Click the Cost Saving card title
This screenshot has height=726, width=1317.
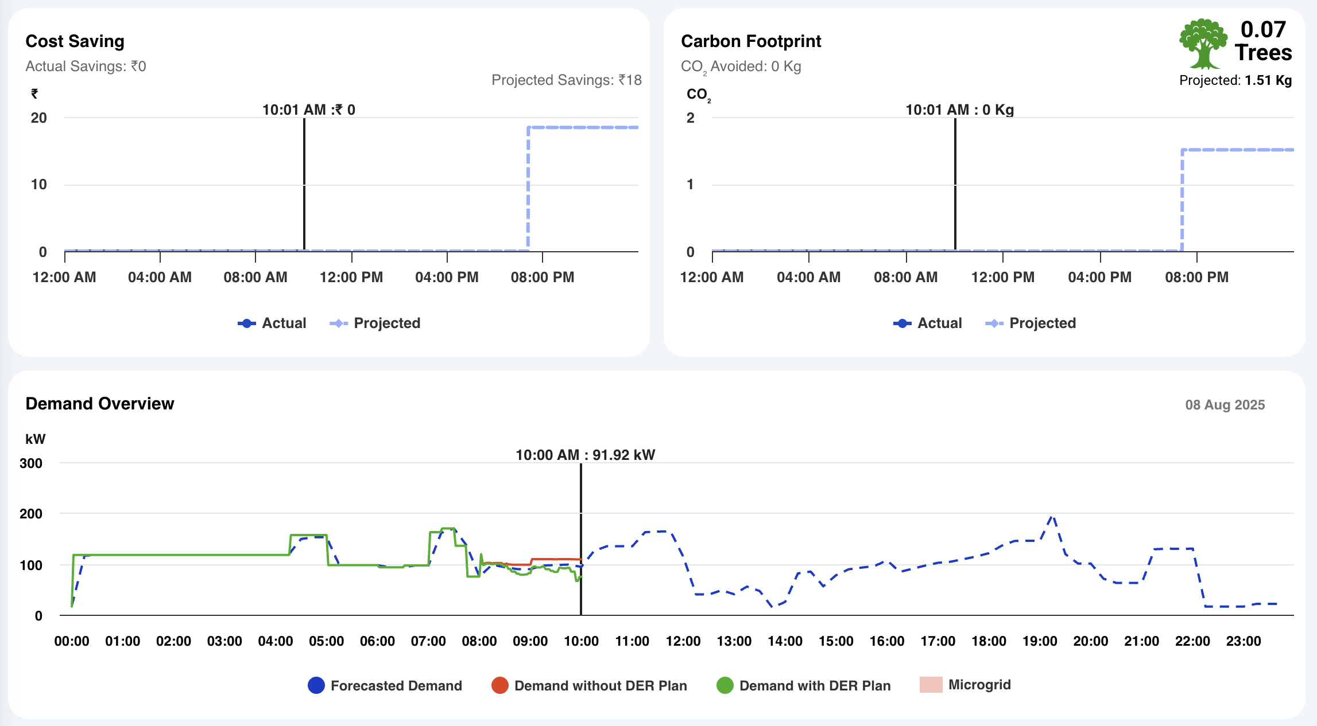click(75, 41)
